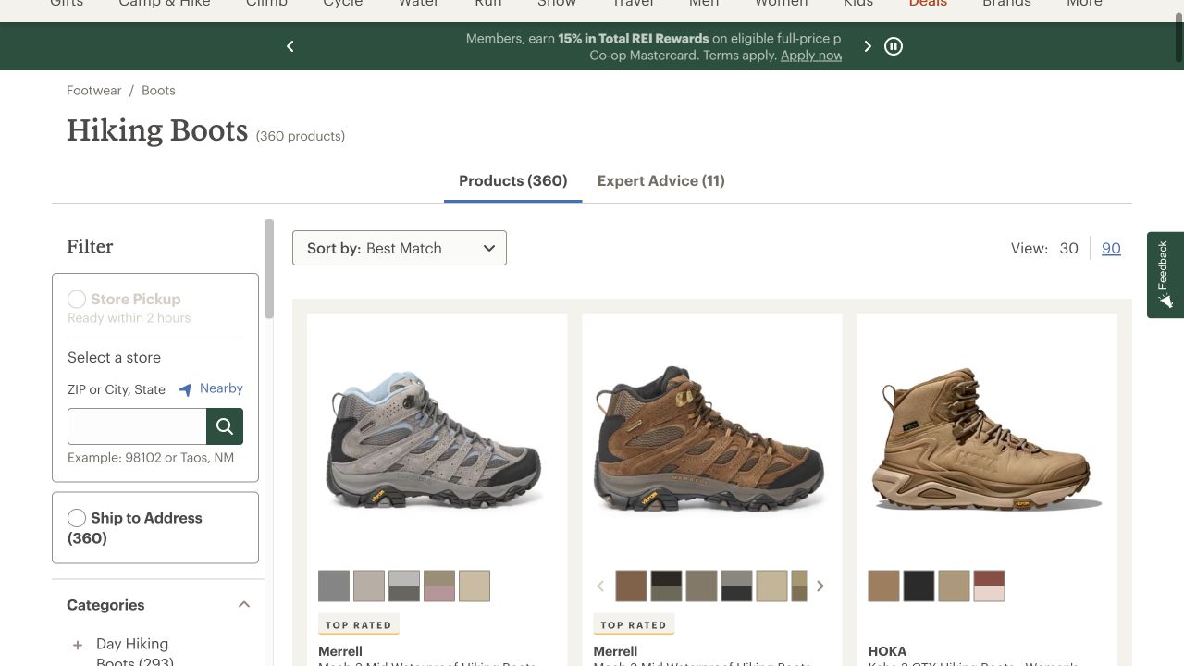Click the ZIP or City store input
1184x666 pixels.
click(x=137, y=426)
